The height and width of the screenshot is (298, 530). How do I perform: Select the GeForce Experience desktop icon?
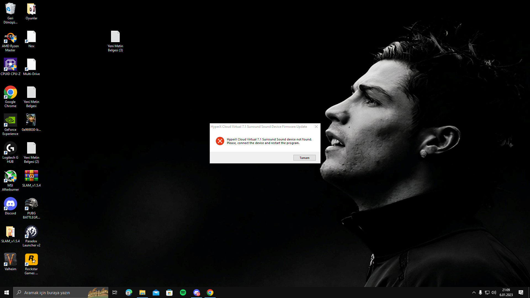pyautogui.click(x=10, y=125)
